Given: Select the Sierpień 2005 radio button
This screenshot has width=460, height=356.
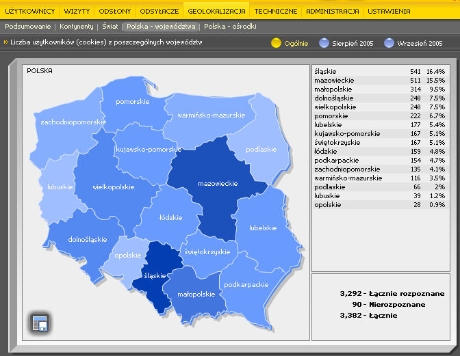Looking at the screenshot, I should 324,43.
